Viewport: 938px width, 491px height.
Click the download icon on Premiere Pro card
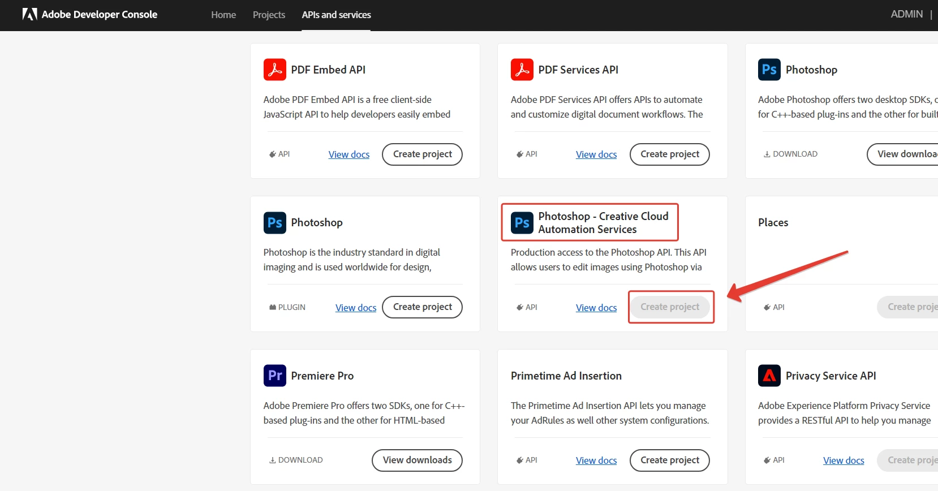pyautogui.click(x=273, y=460)
